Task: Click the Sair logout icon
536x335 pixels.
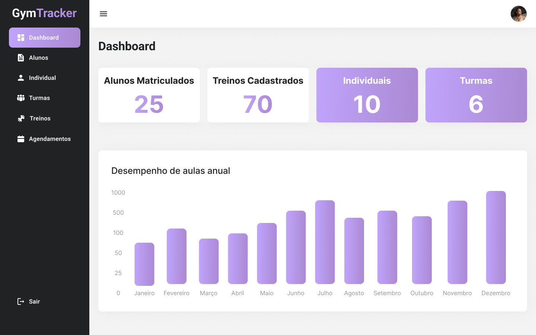Action: [21, 301]
